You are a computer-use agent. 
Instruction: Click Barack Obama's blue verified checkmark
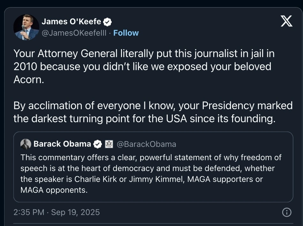(97, 144)
